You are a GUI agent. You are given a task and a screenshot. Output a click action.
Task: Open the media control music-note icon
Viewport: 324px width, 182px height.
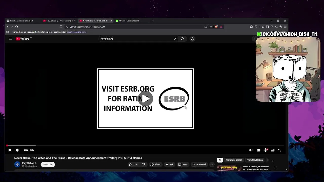coord(263,27)
